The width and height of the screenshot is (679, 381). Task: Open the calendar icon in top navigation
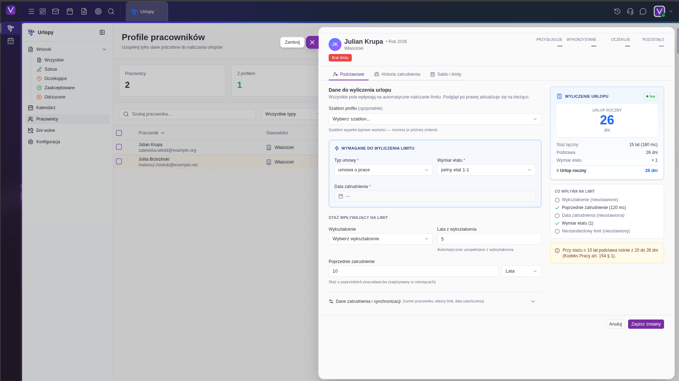point(69,11)
